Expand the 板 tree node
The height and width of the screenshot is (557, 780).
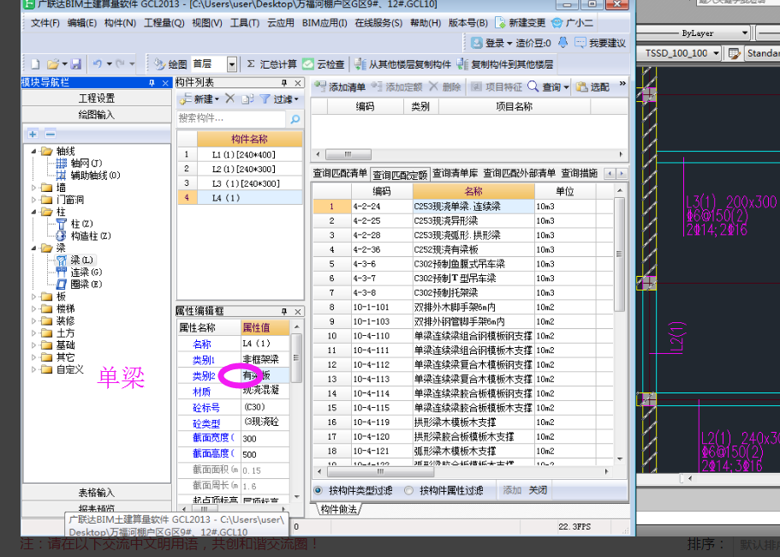[33, 296]
